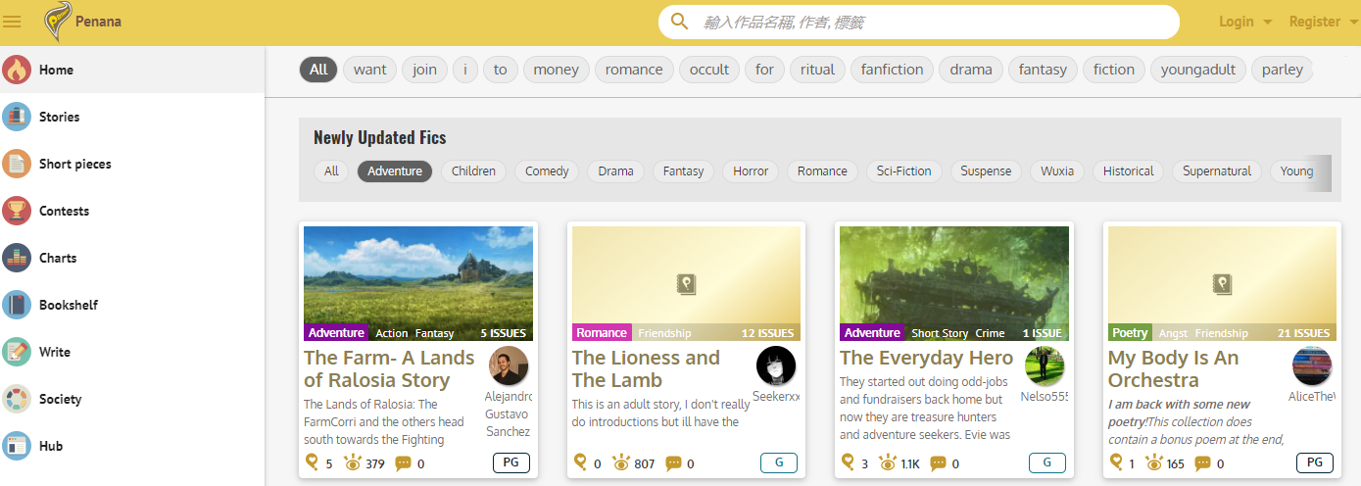The width and height of the screenshot is (1361, 486).
Task: Select the youngadult tag
Action: coord(1199,70)
